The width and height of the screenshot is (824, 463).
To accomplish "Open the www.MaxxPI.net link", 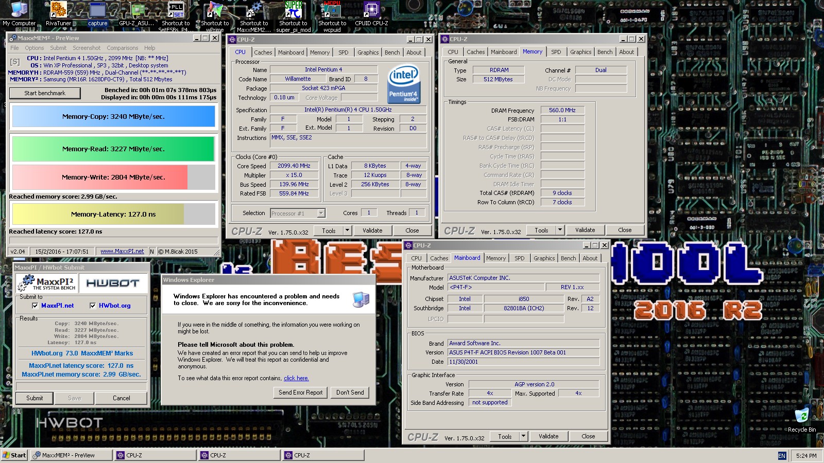I will point(122,252).
